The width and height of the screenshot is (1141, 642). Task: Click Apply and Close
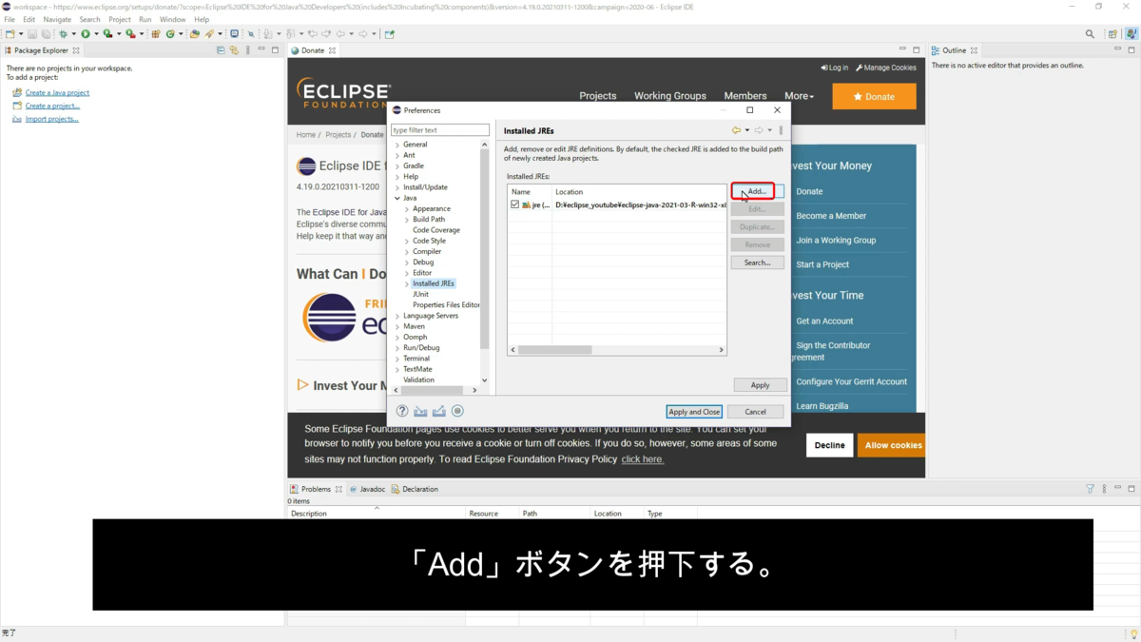pos(694,412)
